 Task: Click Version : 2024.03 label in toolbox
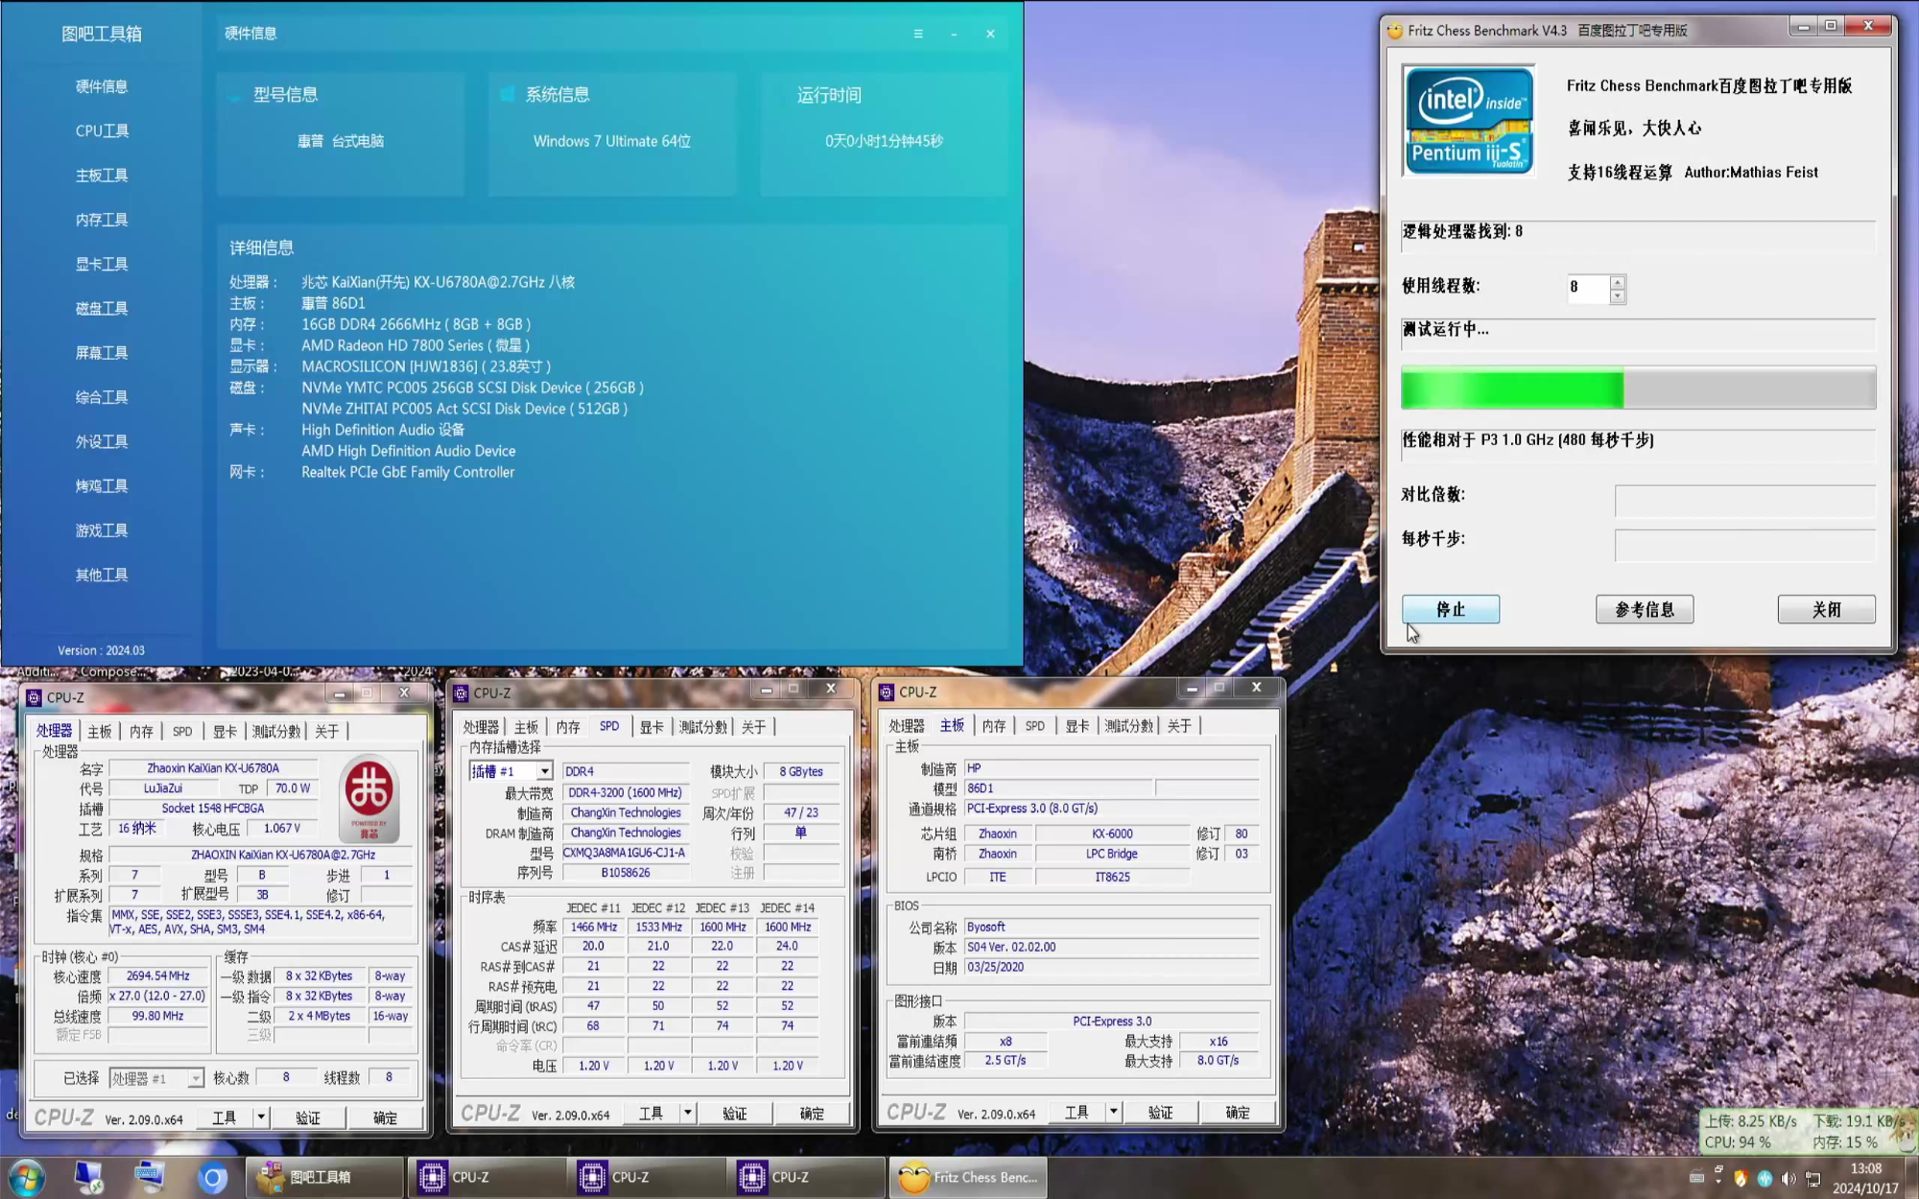[101, 650]
